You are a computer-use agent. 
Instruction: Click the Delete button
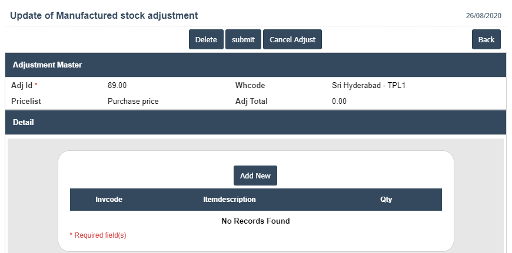[x=206, y=39]
